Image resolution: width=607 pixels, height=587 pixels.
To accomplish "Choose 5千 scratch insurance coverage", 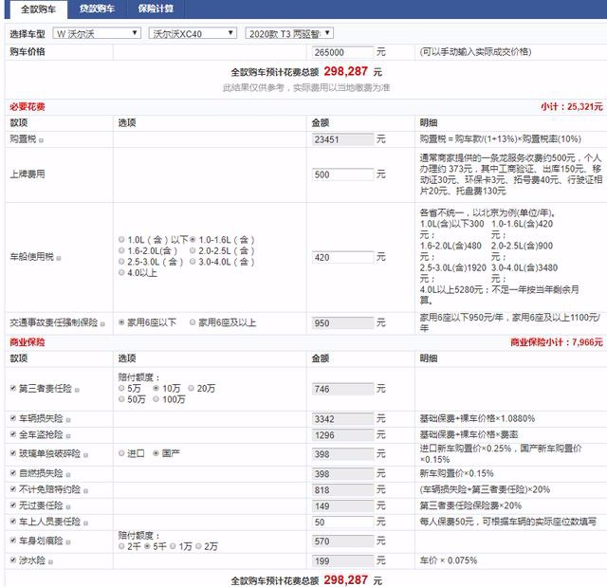I will coord(147,546).
